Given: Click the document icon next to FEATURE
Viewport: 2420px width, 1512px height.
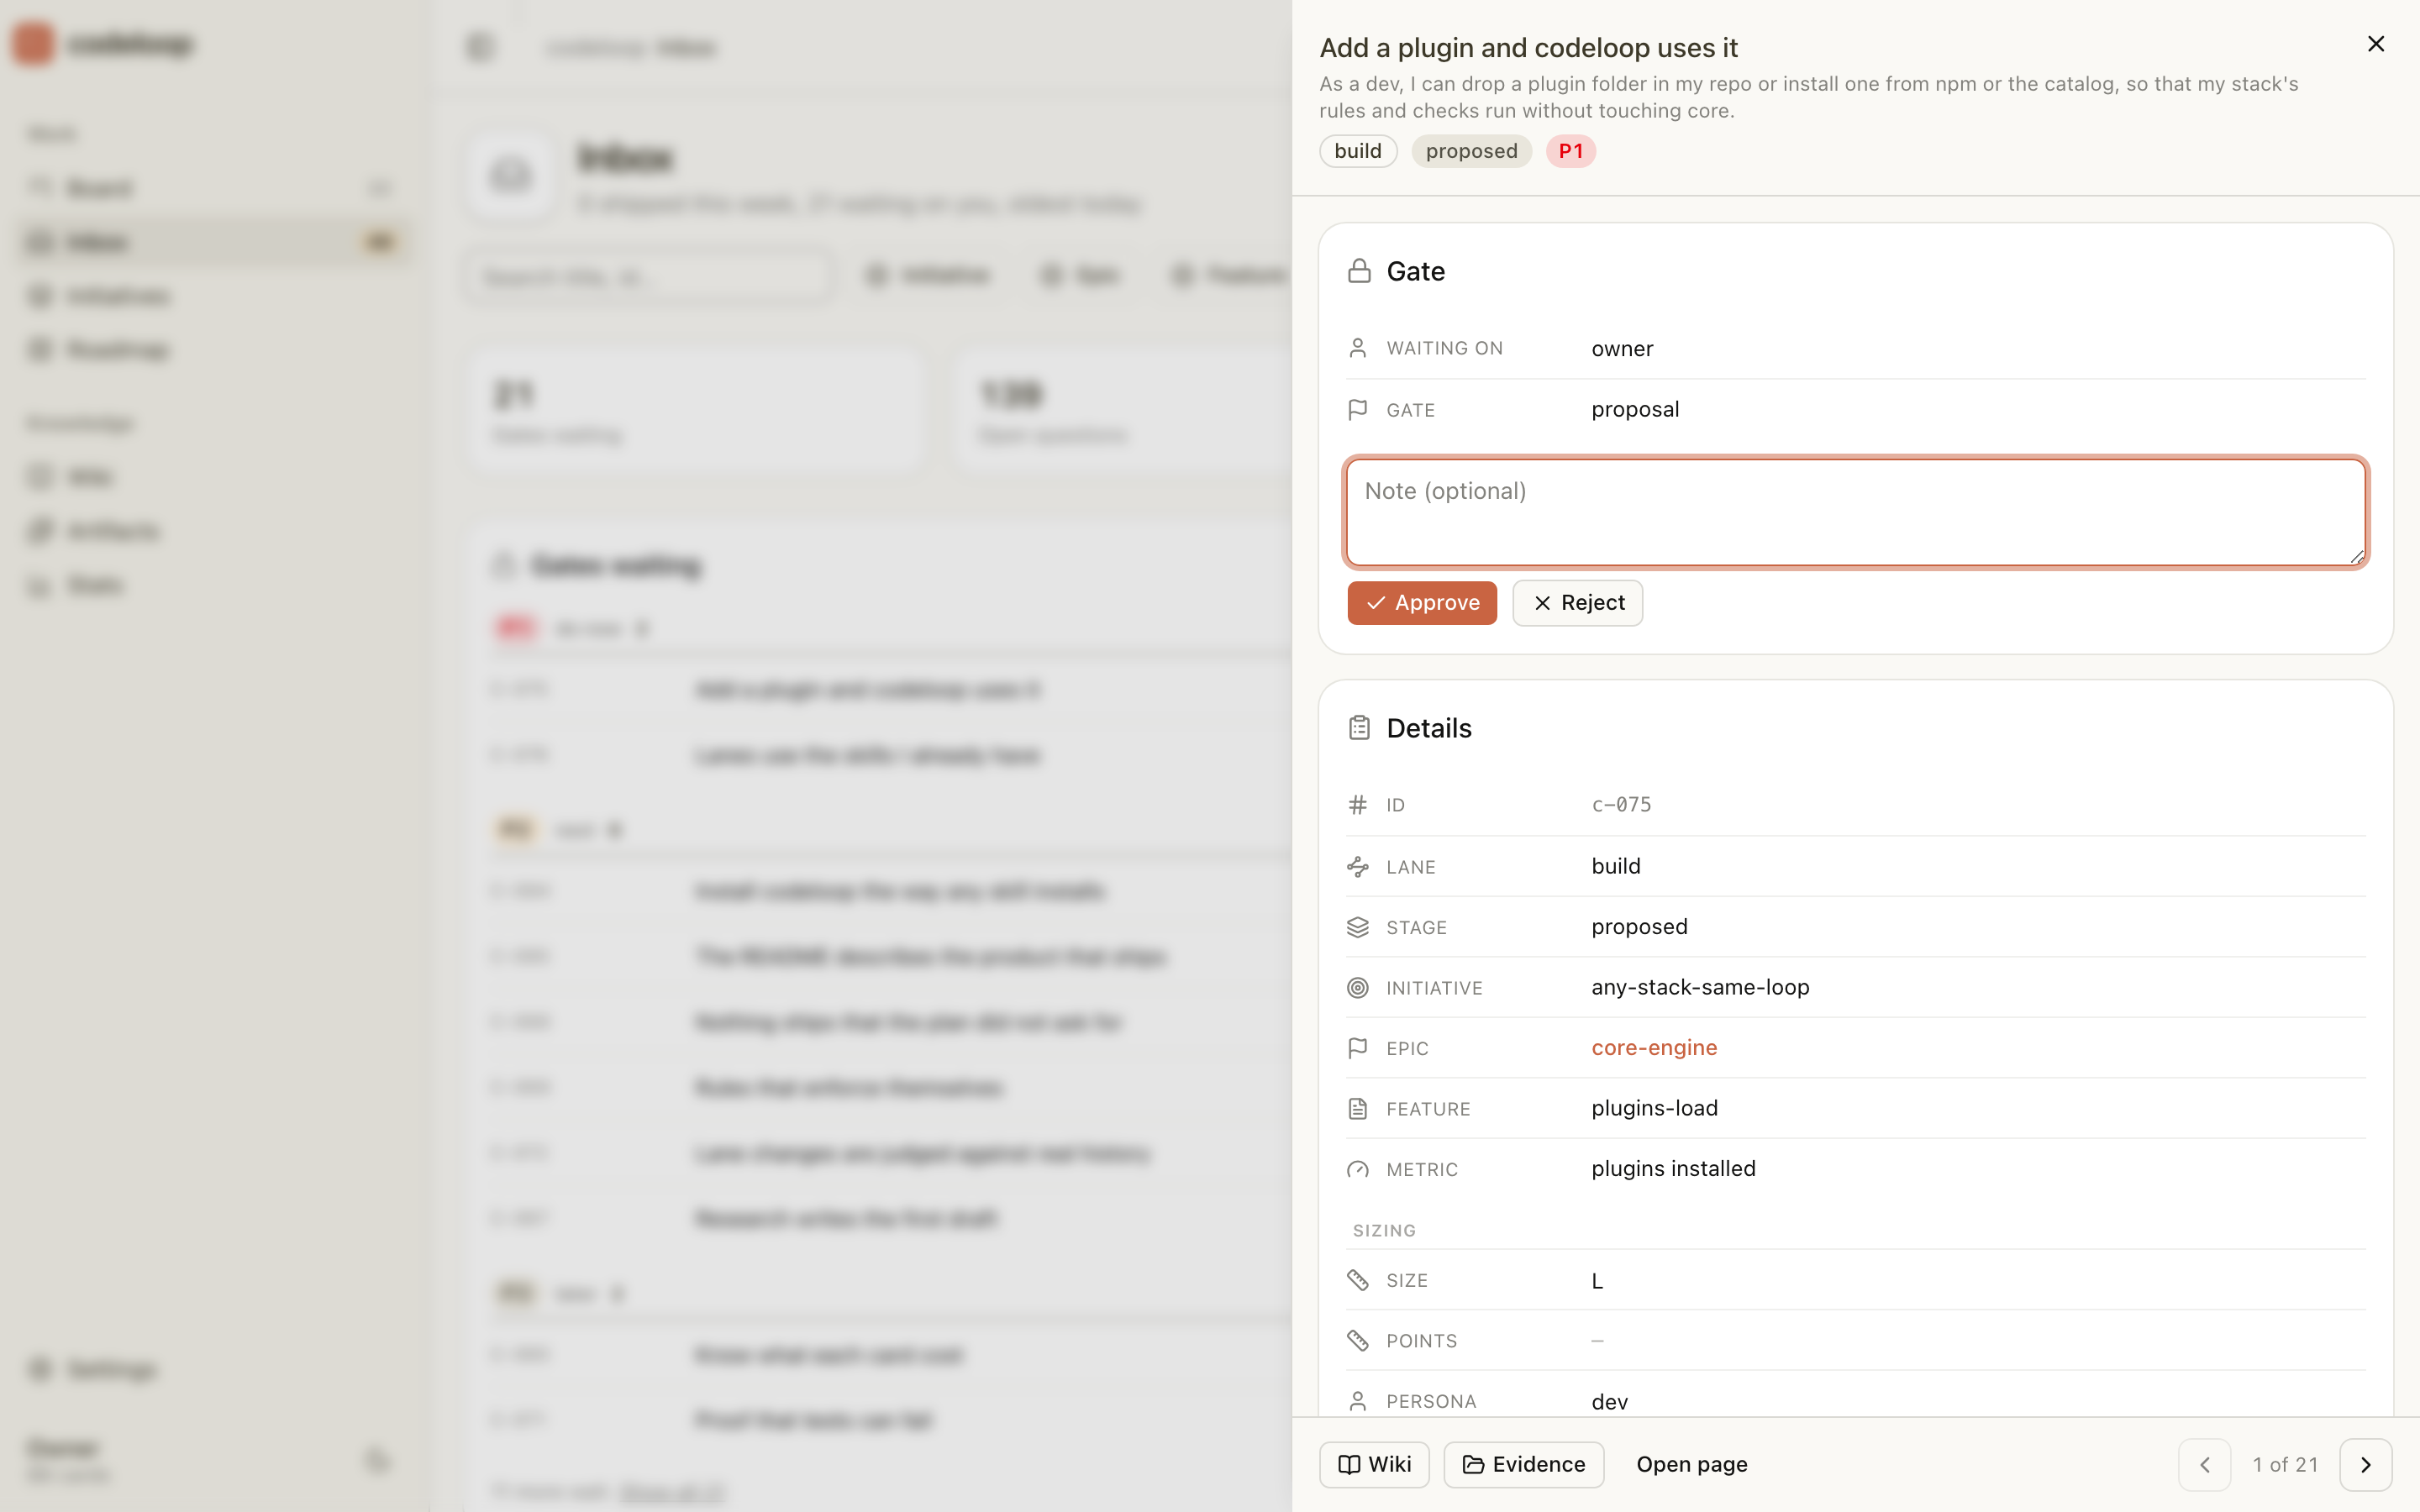Looking at the screenshot, I should click(x=1358, y=1108).
